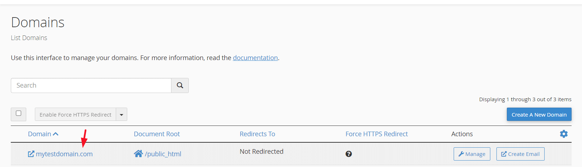Viewport: 582px width, 167px height.
Task: Click the search magnifier icon button
Action: [x=180, y=85]
